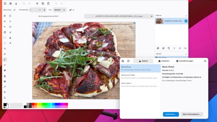Collapse the Ebenen panel
Viewport: 217px width, 122px height.
tap(186, 16)
